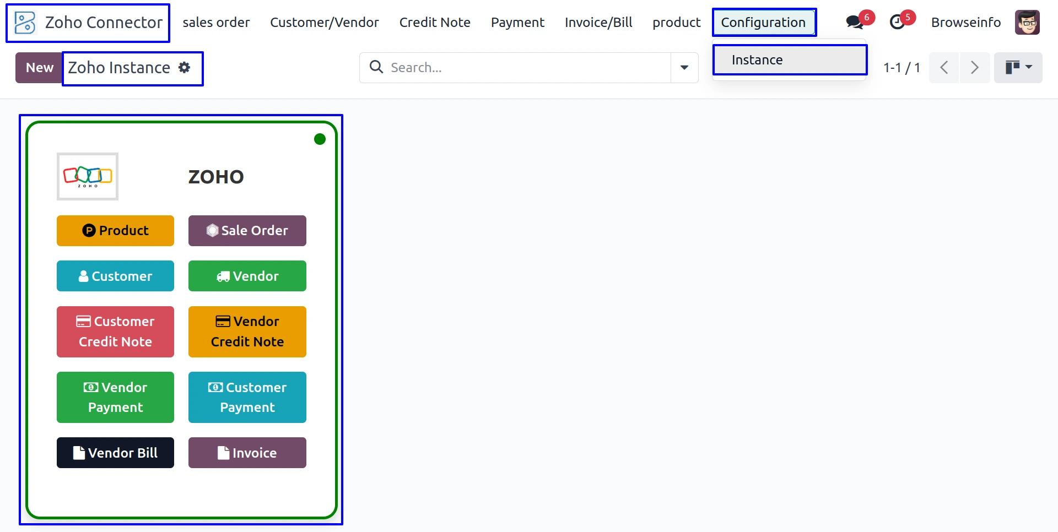Click the Zoho Connector app logo icon
The height and width of the screenshot is (532, 1058).
25,23
